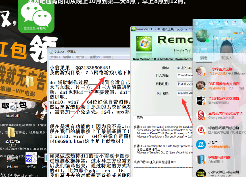Click log line 等待远程线程终止
Image resolution: width=246 pixels, height=177 pixels.
click(148, 149)
